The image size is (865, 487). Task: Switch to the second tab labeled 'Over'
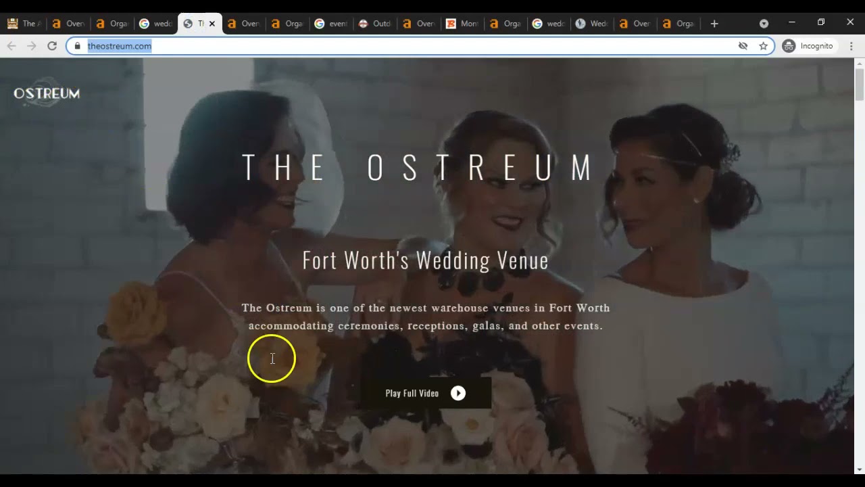point(68,24)
